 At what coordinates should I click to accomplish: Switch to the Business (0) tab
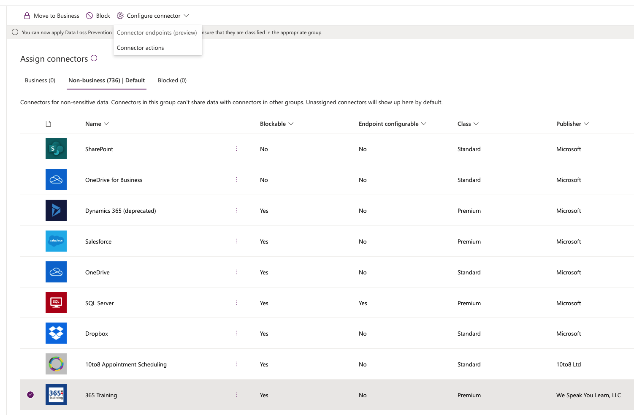click(x=40, y=80)
